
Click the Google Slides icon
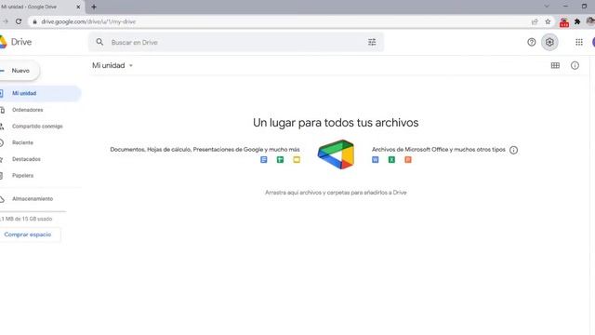(x=297, y=159)
